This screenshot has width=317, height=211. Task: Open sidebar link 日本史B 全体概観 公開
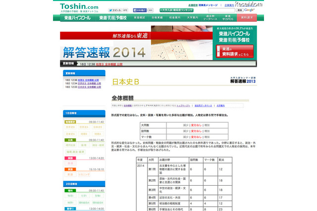[x=89, y=87]
